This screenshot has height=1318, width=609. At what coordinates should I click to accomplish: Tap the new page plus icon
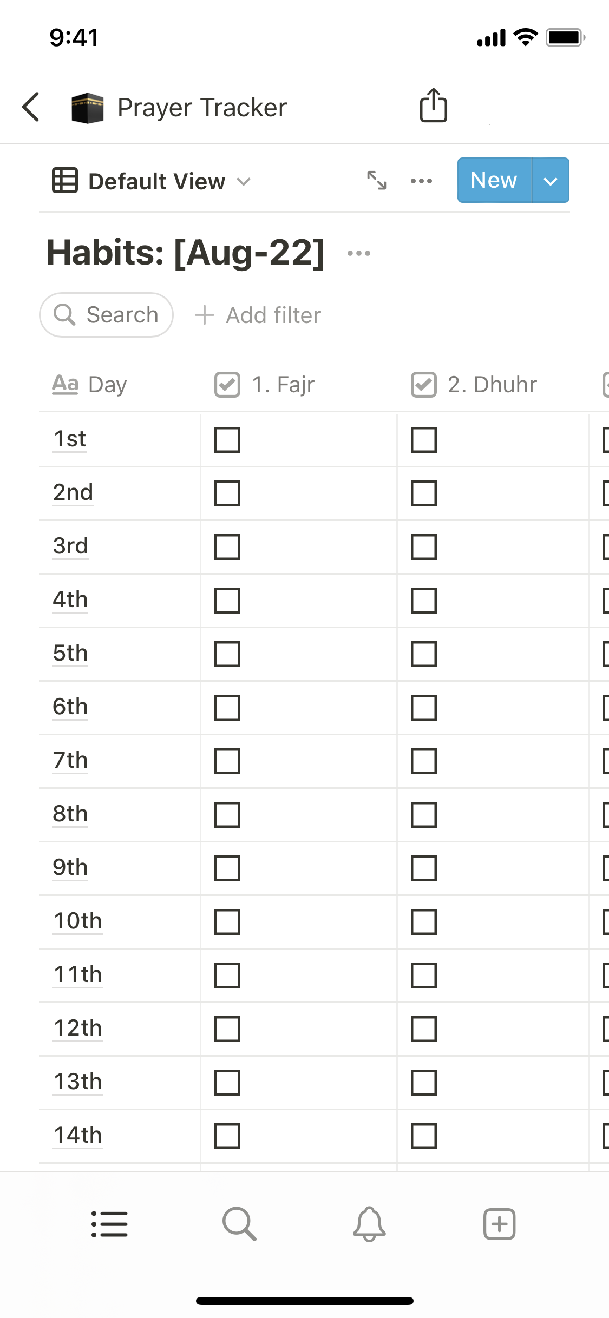pyautogui.click(x=499, y=1224)
